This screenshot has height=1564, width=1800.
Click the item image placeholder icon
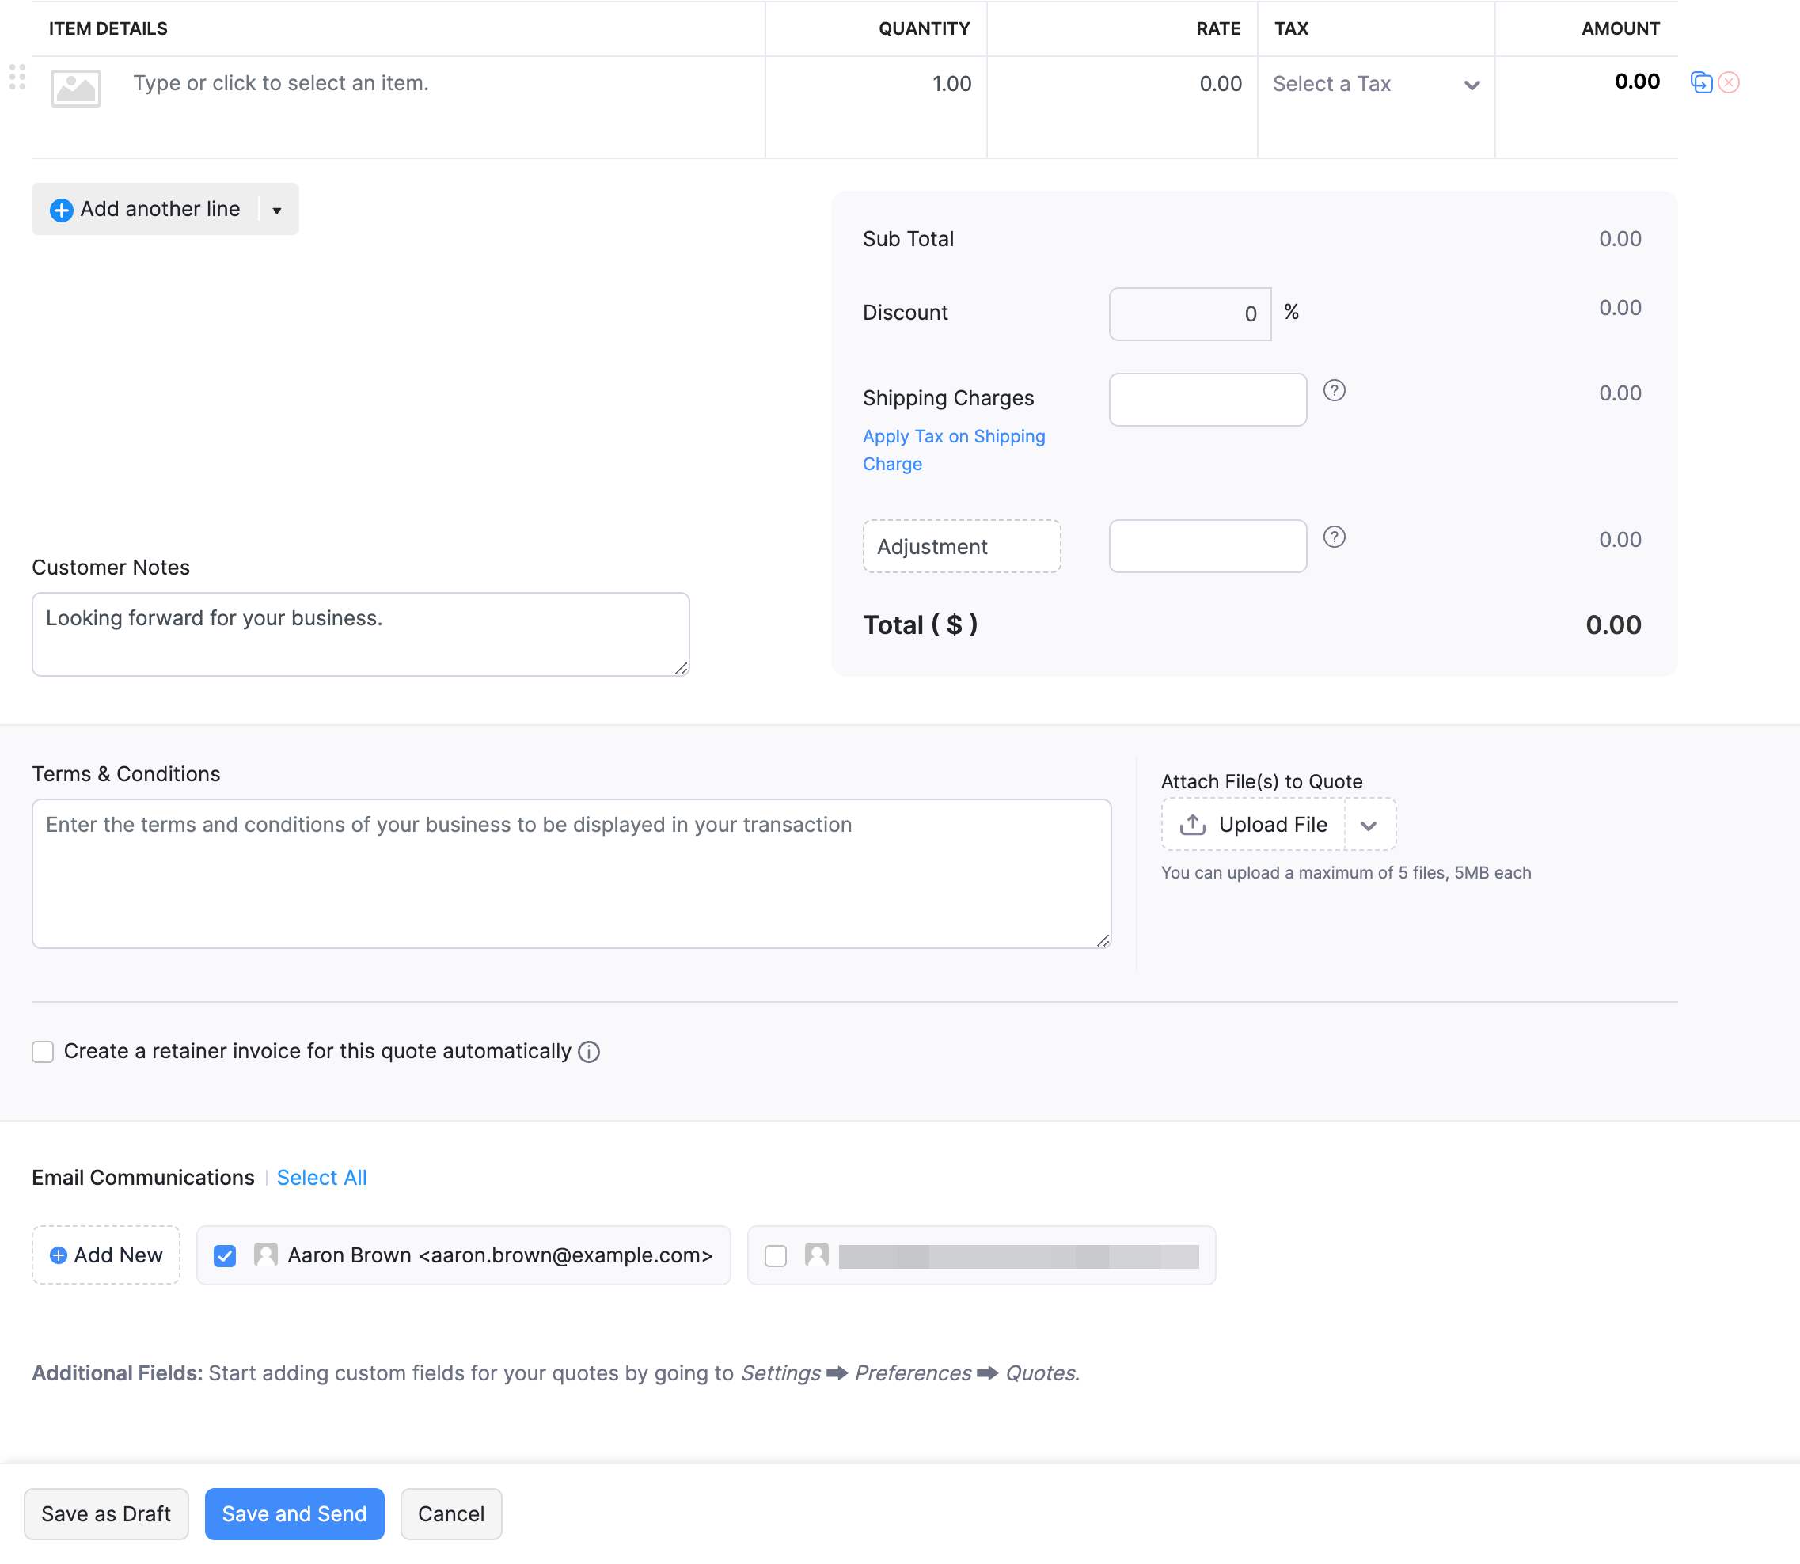click(76, 88)
